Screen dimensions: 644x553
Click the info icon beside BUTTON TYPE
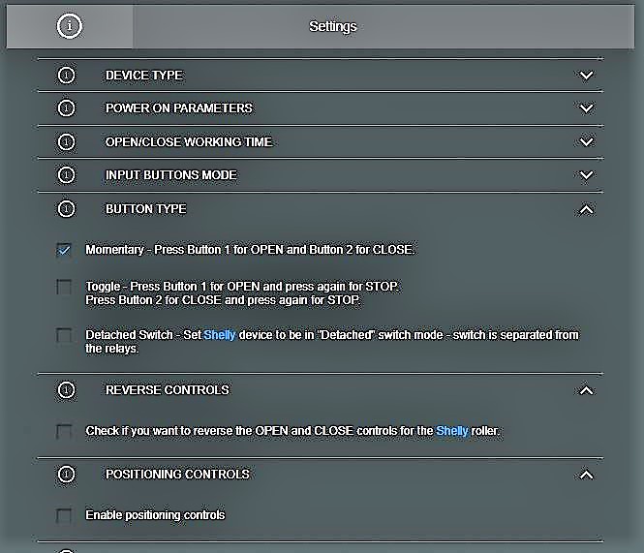(66, 209)
